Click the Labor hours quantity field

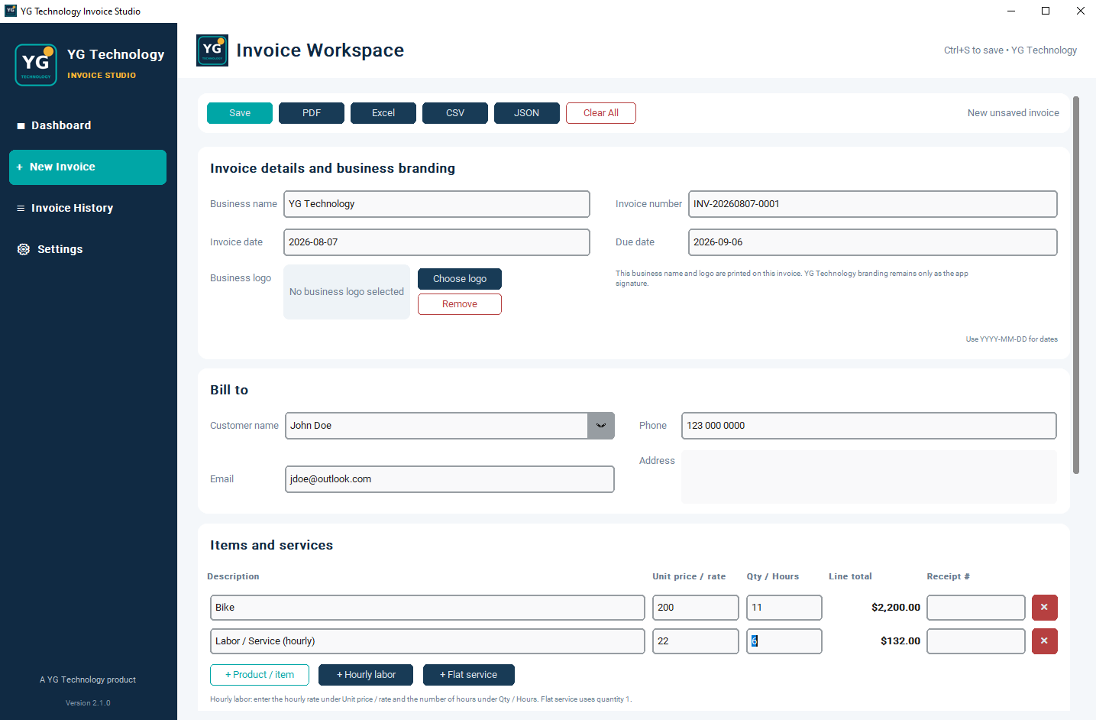point(784,641)
